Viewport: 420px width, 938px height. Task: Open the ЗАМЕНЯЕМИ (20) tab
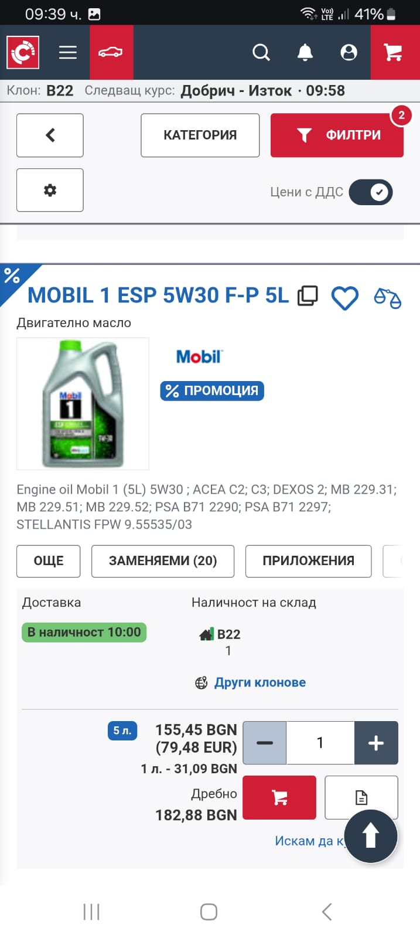pos(163,561)
